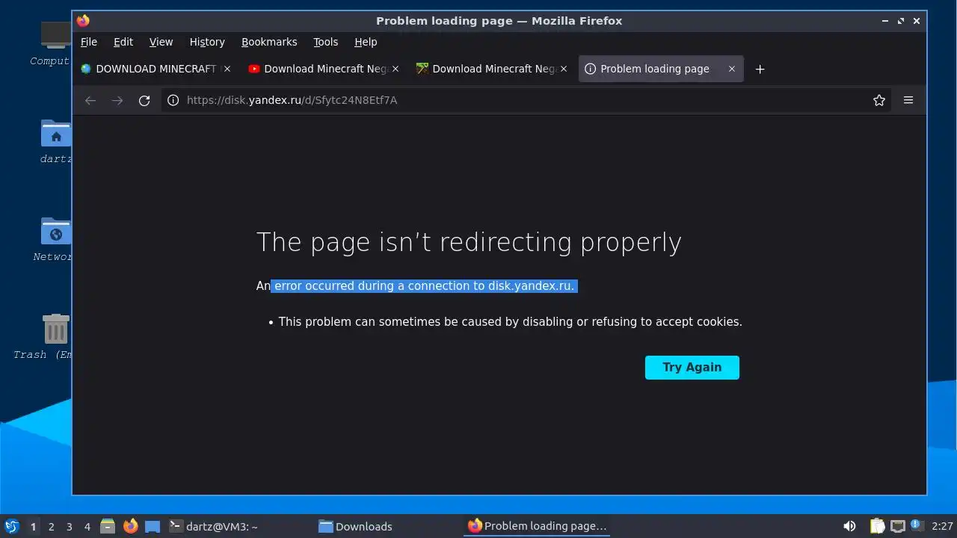Click Problem loading page taskbar entry
This screenshot has height=538, width=957.
[x=537, y=526]
